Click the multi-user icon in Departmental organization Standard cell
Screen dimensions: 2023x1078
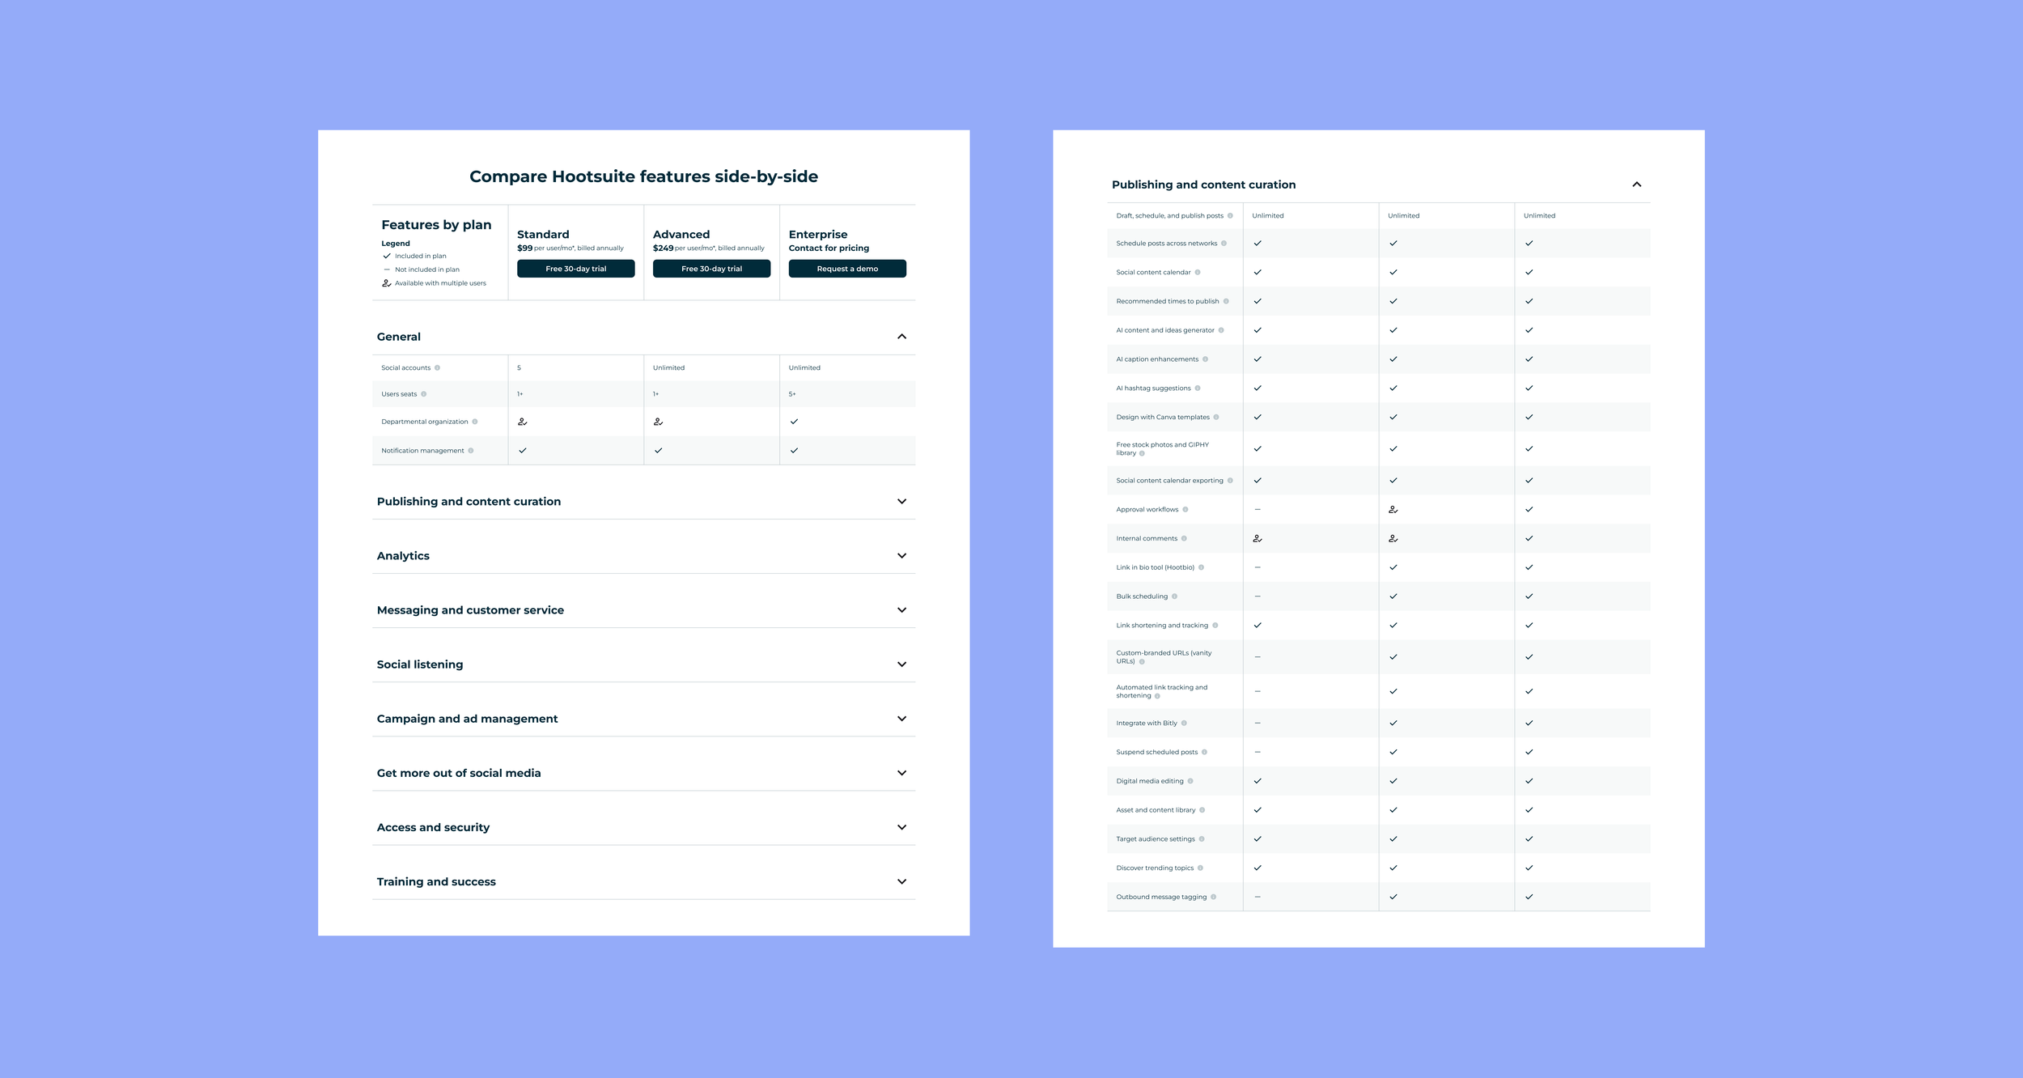point(524,422)
